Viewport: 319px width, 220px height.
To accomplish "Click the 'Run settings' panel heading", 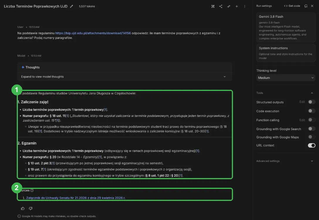I will tap(264, 6).
